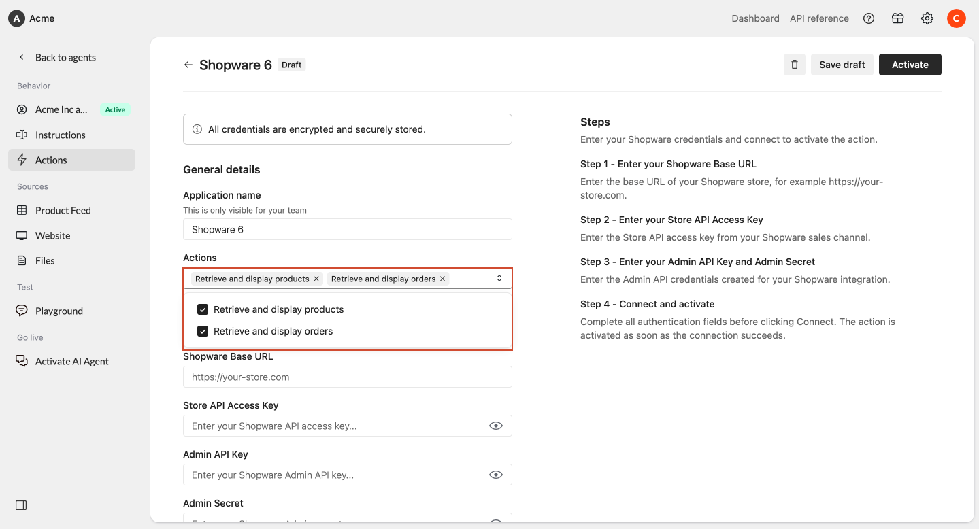Click the Playground chat bubble icon
979x529 pixels.
pos(22,311)
